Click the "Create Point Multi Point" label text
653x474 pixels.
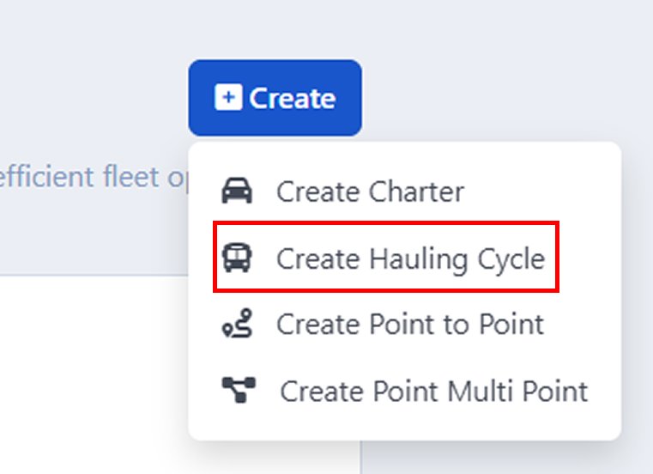434,391
